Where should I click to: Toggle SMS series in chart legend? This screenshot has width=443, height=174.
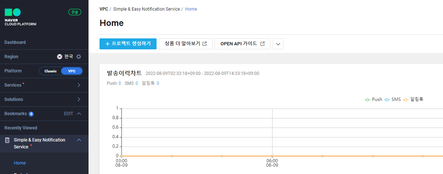(393, 99)
